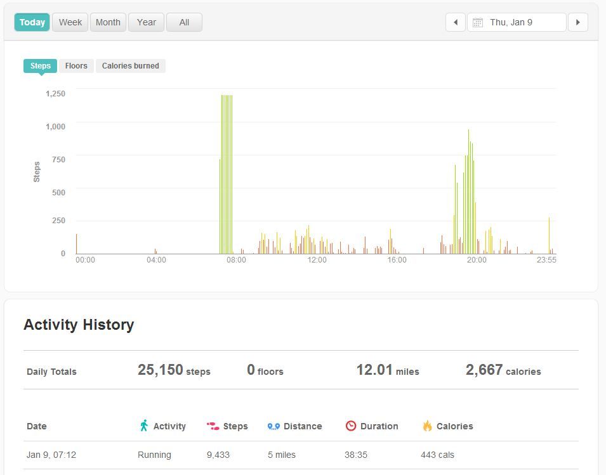Click the 20:00 time axis label
The height and width of the screenshot is (475, 606).
point(477,260)
